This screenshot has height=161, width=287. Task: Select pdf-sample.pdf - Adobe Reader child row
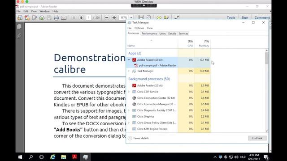click(x=169, y=65)
